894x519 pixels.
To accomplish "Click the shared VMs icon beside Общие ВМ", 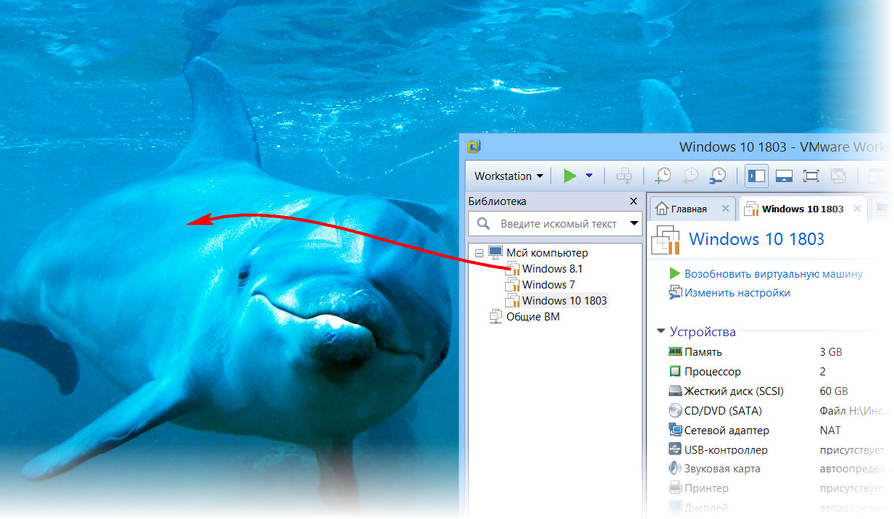I will (495, 316).
